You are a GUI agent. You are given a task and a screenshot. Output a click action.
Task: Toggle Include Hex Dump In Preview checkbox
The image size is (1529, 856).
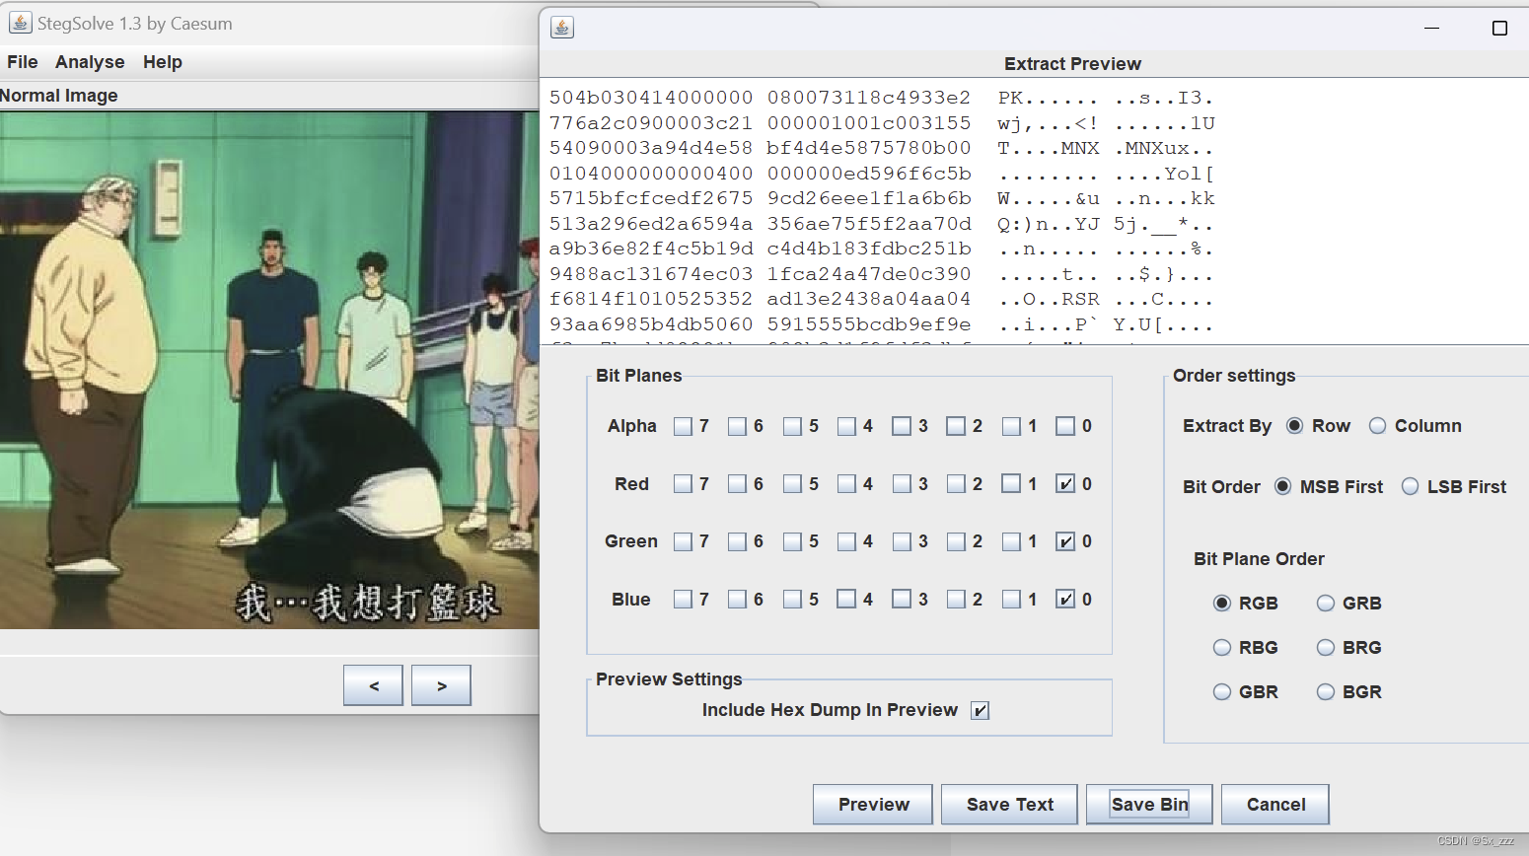click(980, 710)
